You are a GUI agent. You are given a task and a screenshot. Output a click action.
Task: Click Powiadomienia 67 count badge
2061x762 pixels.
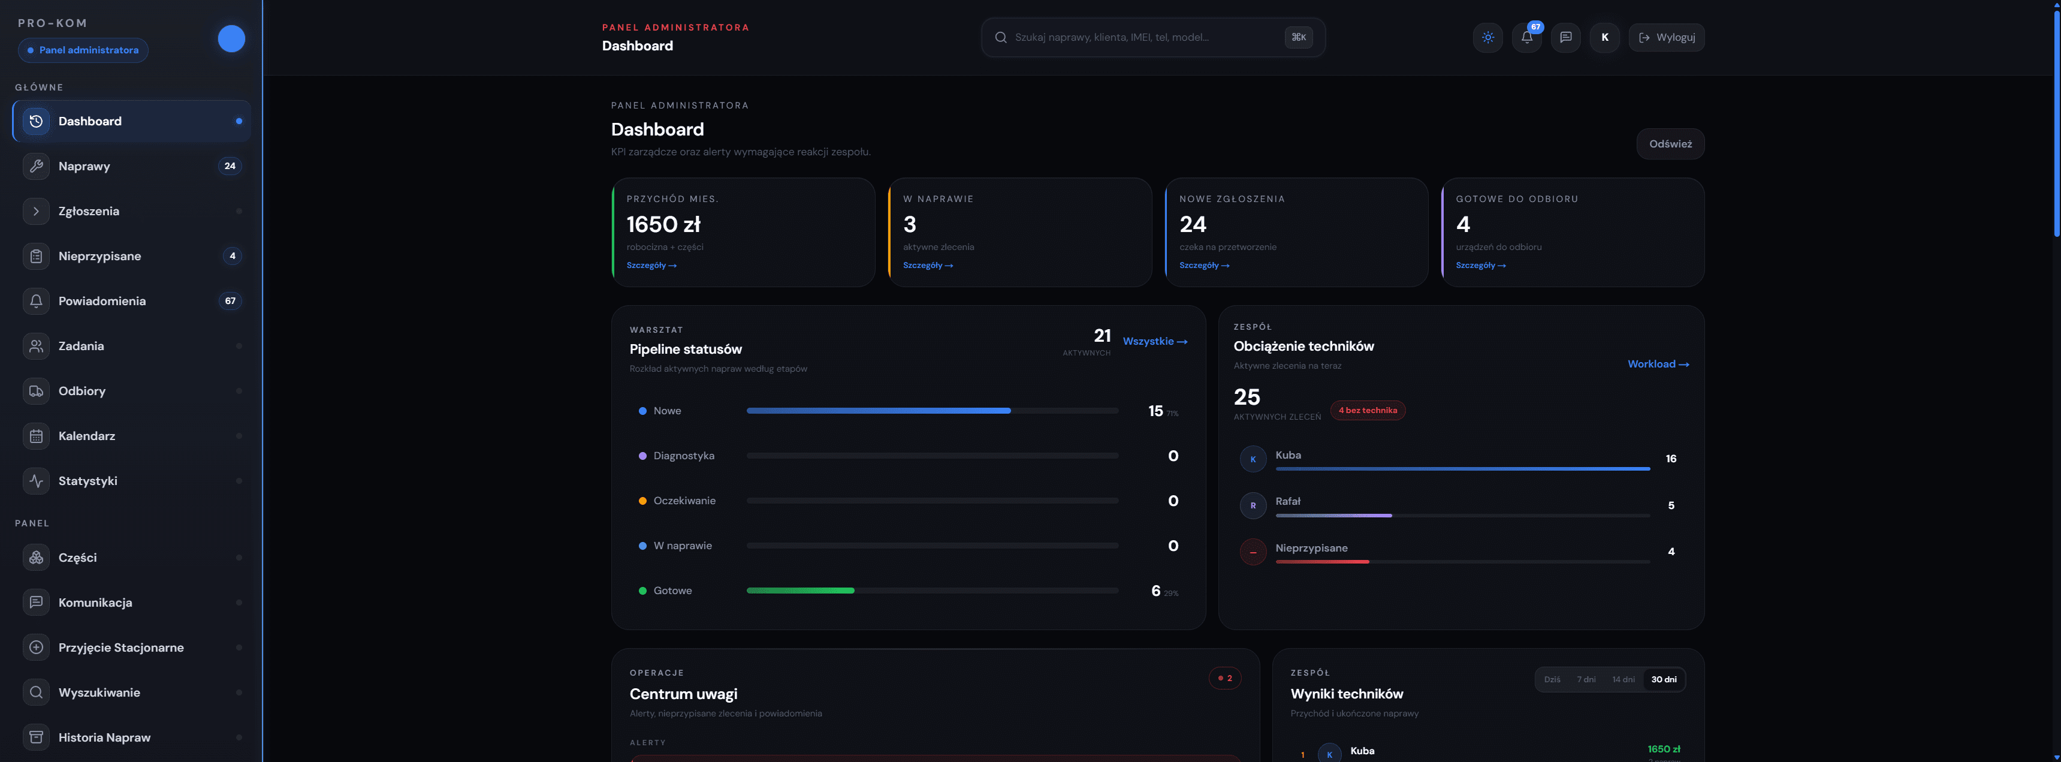230,301
